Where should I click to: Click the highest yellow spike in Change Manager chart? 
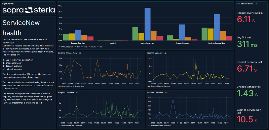point(196,60)
